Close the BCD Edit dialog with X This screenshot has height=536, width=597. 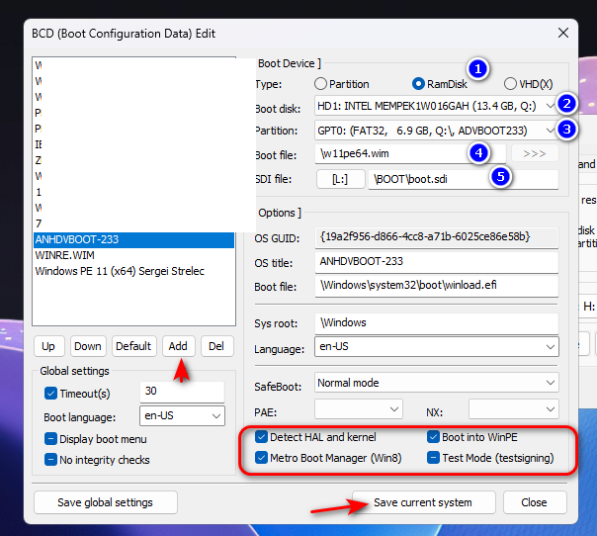(563, 34)
